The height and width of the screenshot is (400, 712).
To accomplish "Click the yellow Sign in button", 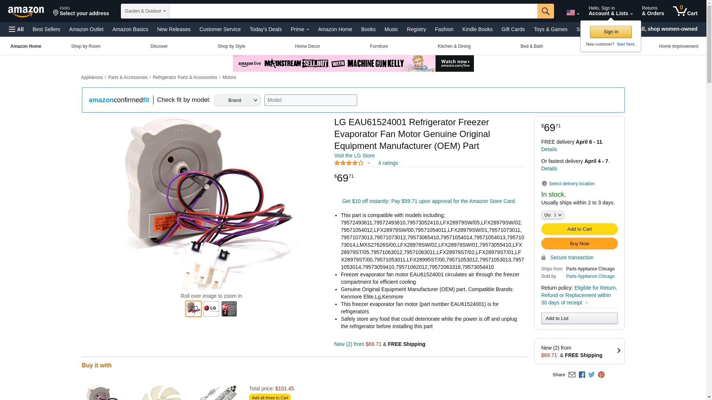I will click(x=611, y=32).
